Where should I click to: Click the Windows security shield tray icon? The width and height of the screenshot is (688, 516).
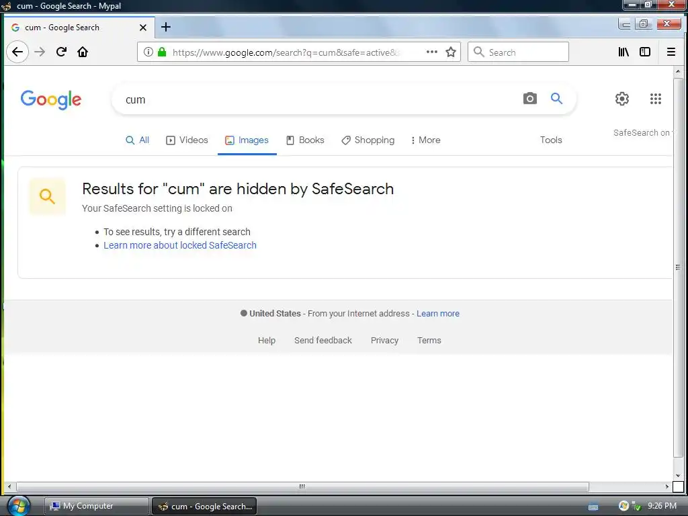pyautogui.click(x=623, y=506)
